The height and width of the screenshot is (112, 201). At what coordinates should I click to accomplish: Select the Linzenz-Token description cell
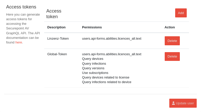pyautogui.click(x=58, y=38)
